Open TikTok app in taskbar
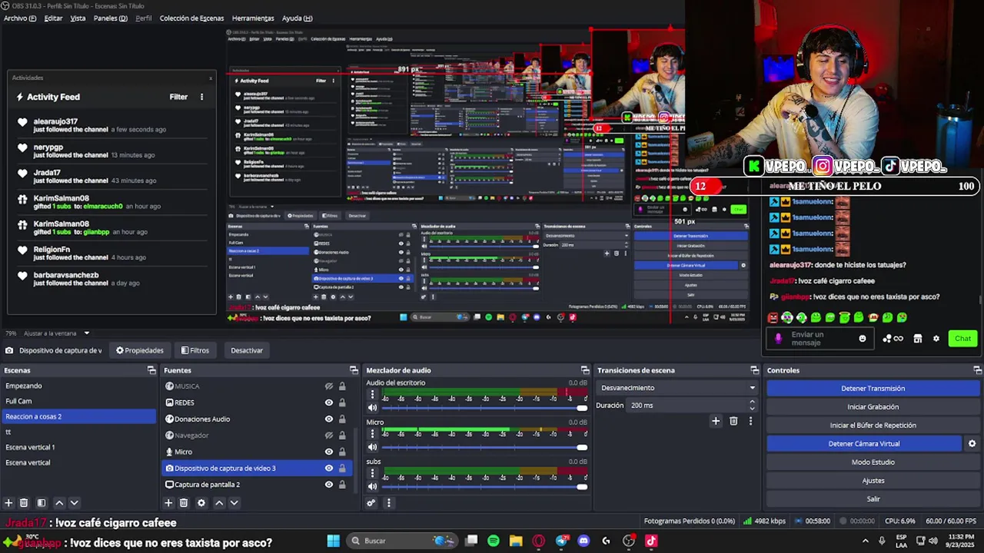This screenshot has height=553, width=984. (651, 541)
